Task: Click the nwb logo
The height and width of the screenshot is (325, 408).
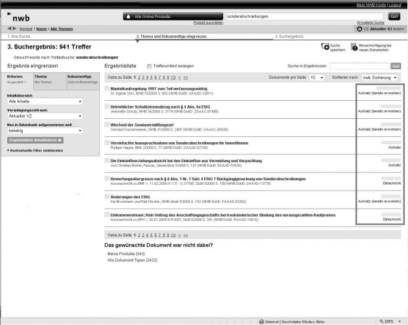Action: 20,16
